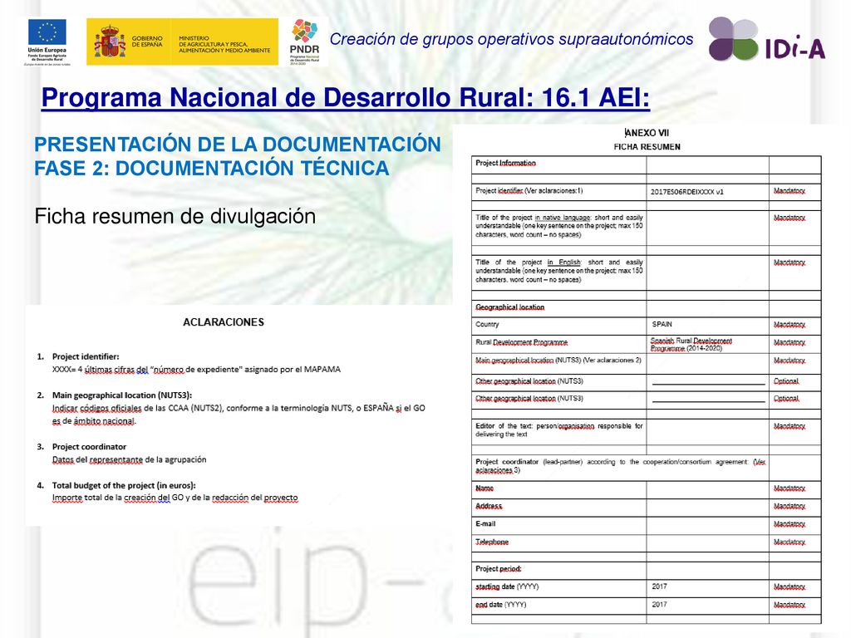The width and height of the screenshot is (851, 638).
Task: Select the text 'Creación de grupos operativos supraautonómicos'
Action: (511, 39)
